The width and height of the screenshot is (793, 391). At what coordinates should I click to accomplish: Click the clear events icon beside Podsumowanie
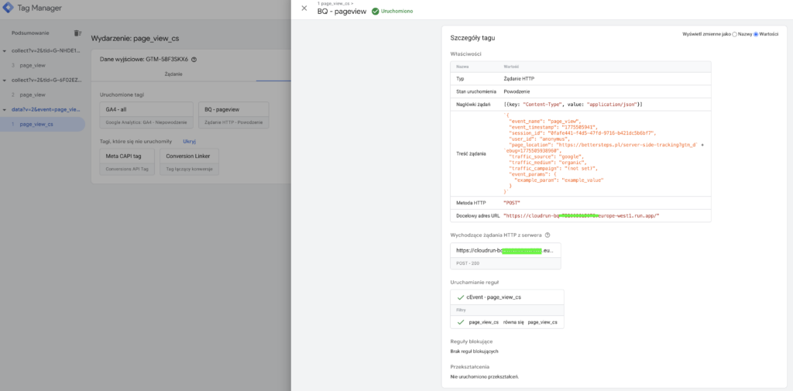[77, 33]
